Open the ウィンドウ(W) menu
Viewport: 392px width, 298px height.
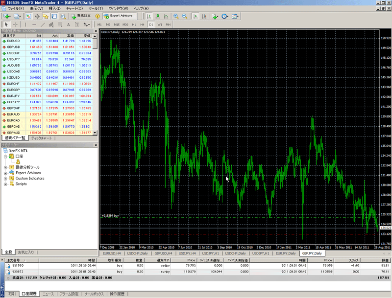coord(118,8)
